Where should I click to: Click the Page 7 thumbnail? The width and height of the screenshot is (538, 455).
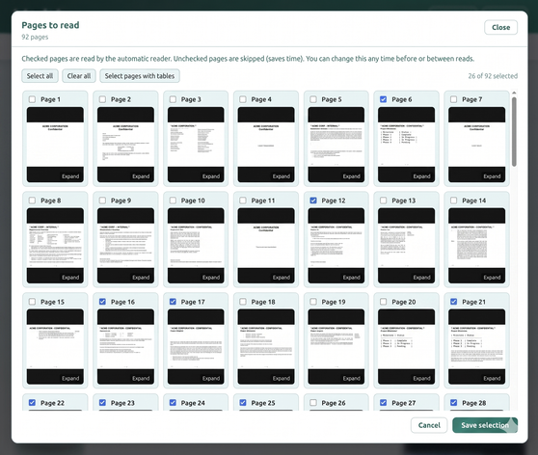(x=476, y=145)
